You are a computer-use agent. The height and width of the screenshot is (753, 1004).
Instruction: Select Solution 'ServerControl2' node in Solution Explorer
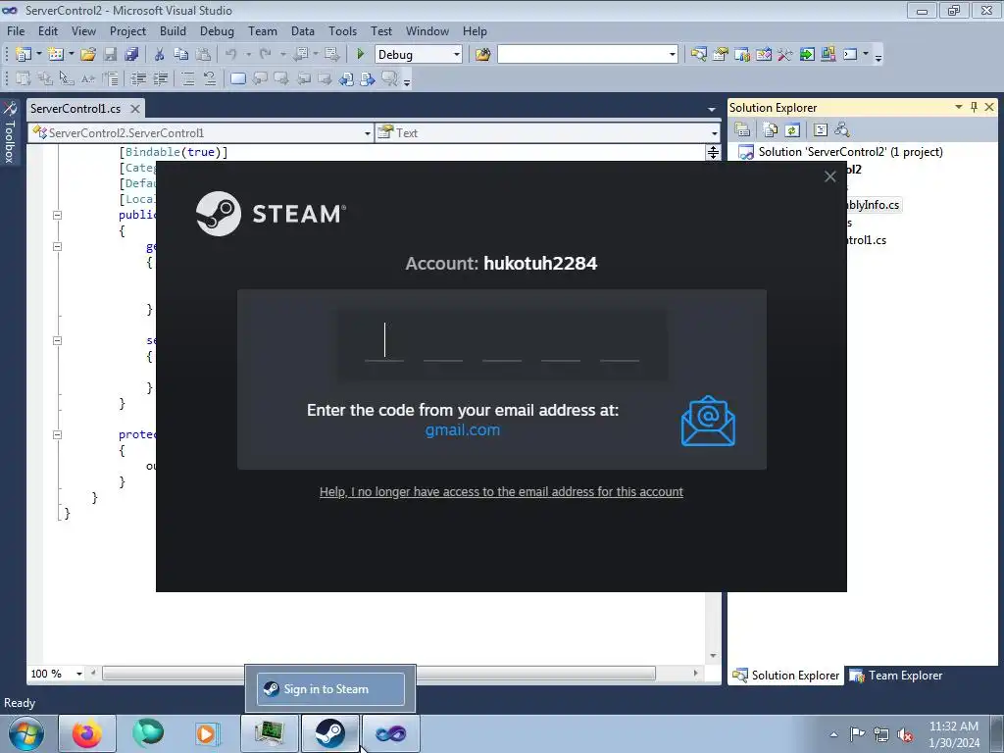point(850,152)
